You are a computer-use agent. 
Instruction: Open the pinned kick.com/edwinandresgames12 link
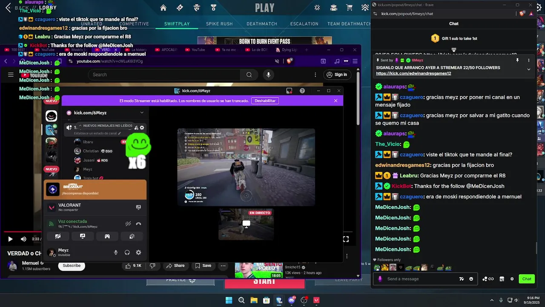click(413, 73)
